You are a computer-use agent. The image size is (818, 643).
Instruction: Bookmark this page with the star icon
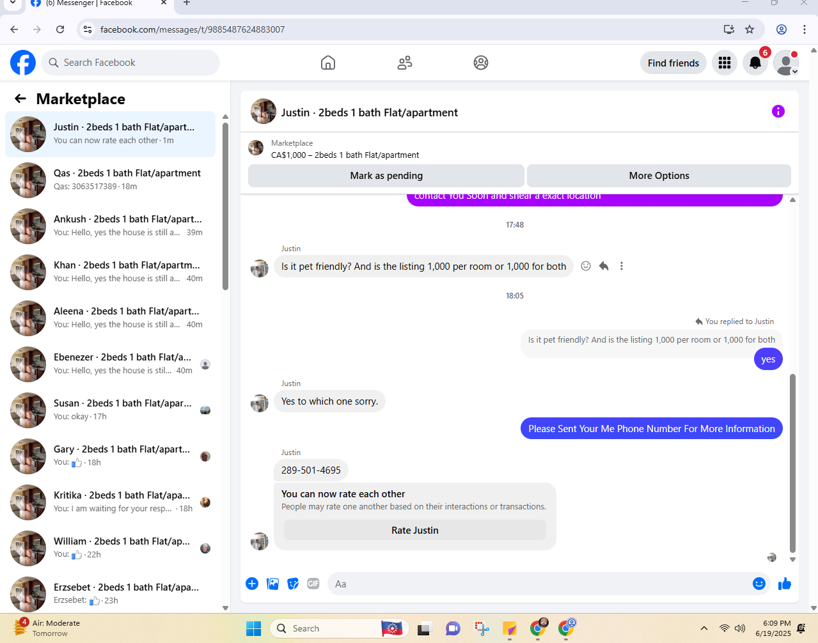(750, 29)
